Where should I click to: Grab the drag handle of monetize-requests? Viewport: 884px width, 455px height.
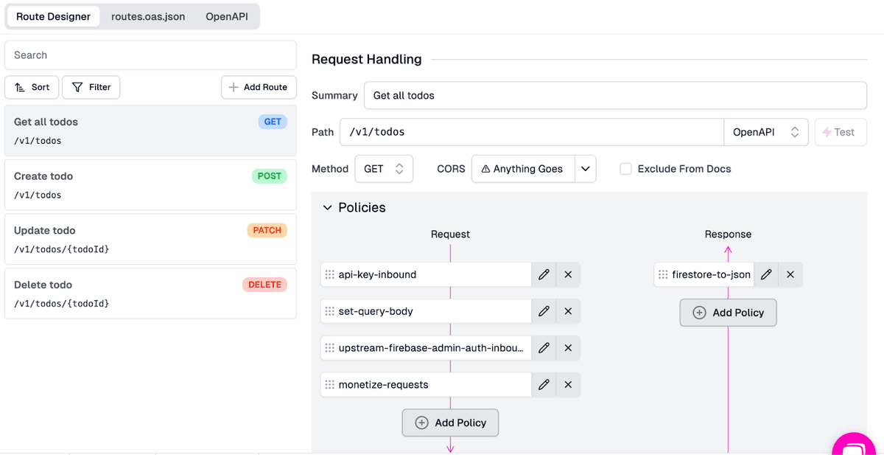(x=329, y=384)
